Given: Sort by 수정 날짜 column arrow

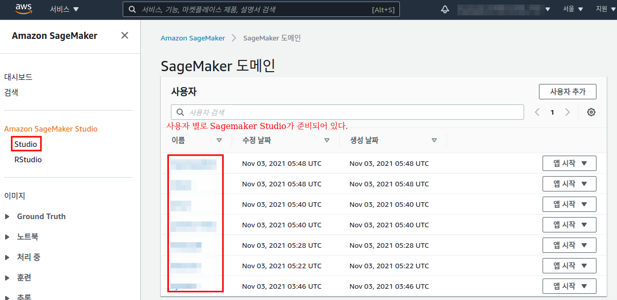Looking at the screenshot, I should click(x=327, y=140).
